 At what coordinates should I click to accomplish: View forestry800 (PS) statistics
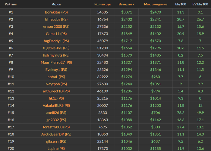pos(56,127)
